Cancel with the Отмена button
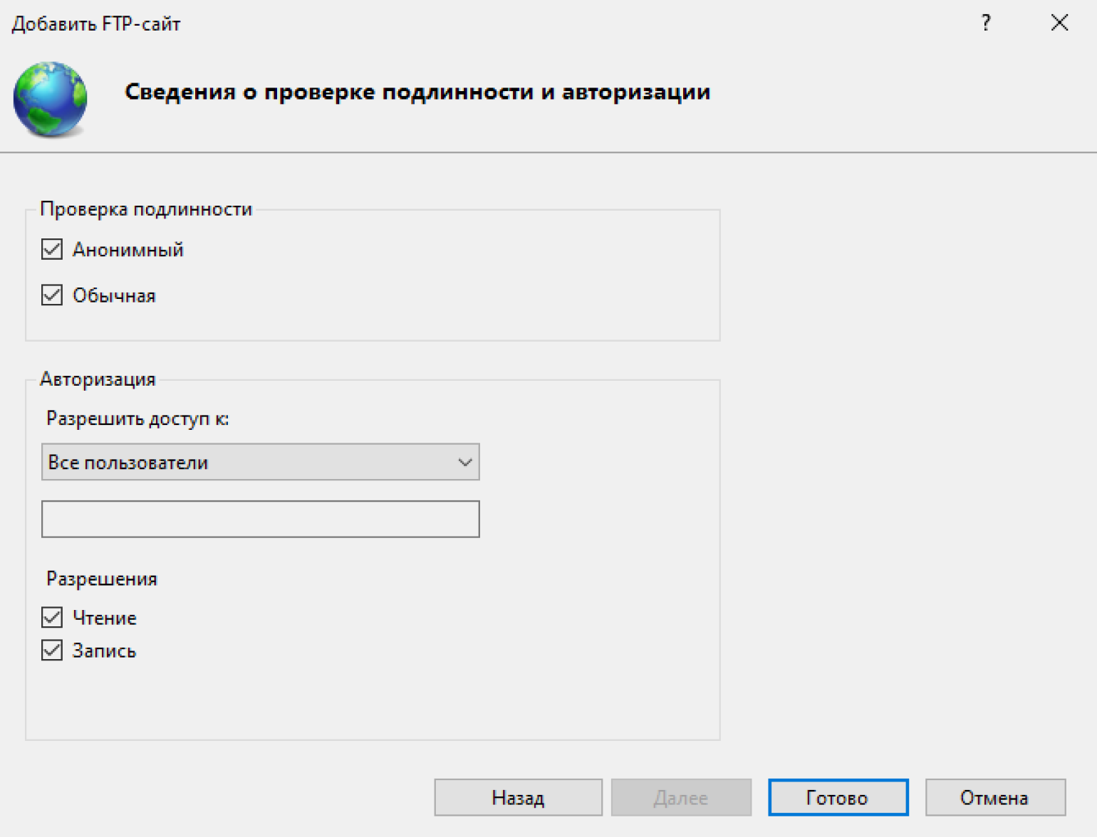The image size is (1097, 837). 994,798
